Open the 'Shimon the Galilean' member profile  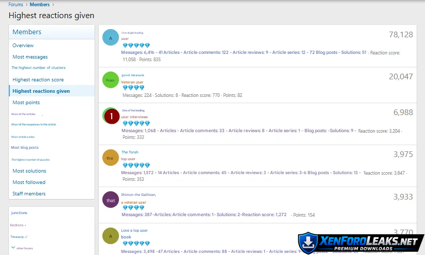[x=138, y=195]
